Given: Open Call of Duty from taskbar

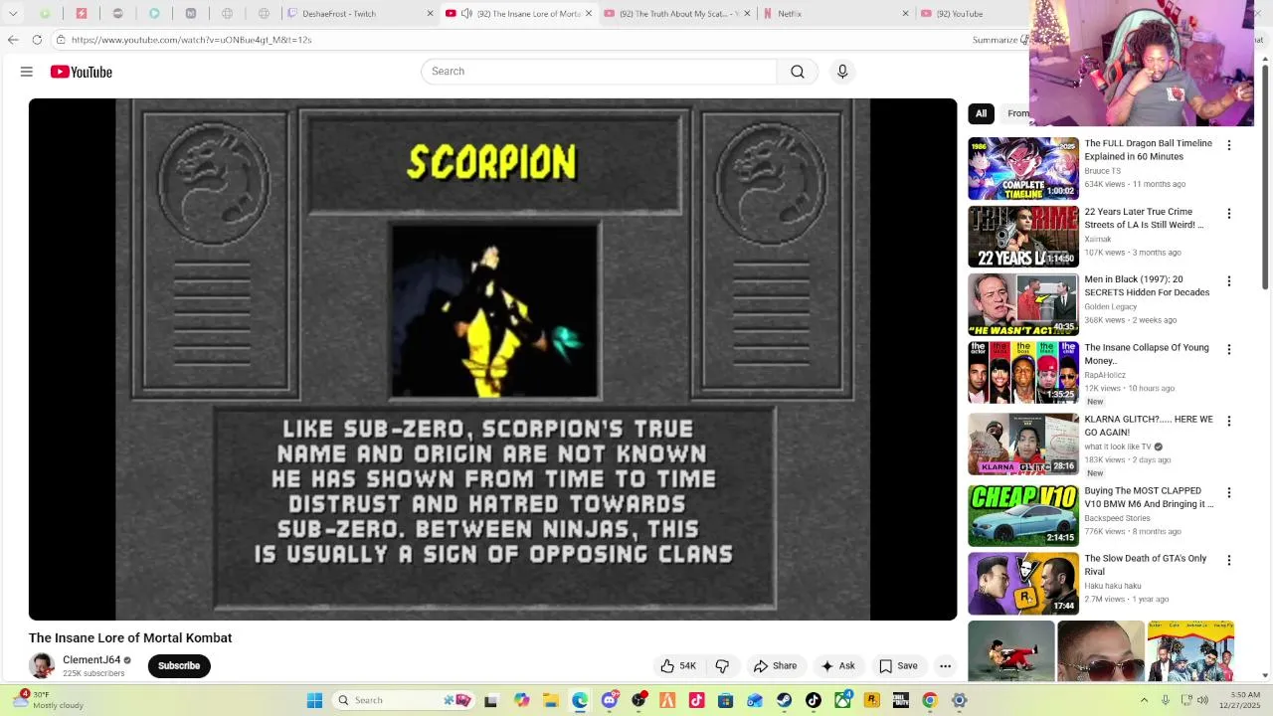Looking at the screenshot, I should 900,700.
